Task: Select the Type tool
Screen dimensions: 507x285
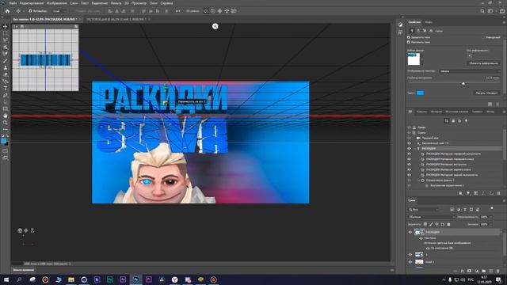Action: (x=6, y=88)
